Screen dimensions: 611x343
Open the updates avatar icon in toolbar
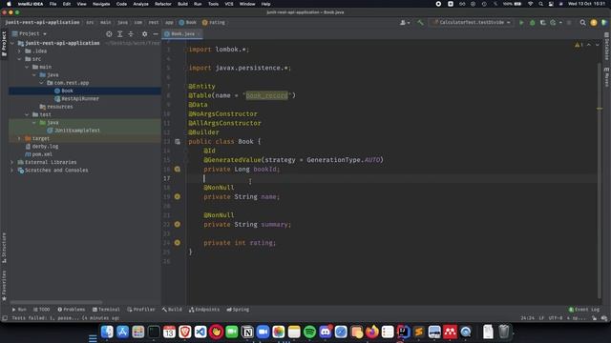coord(594,23)
